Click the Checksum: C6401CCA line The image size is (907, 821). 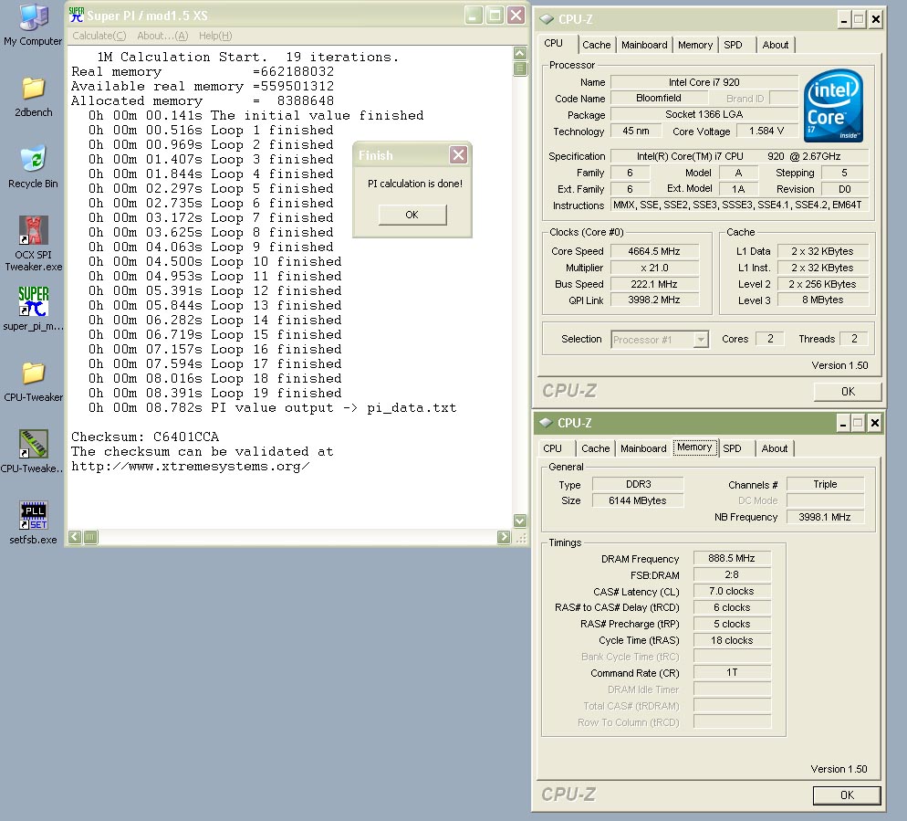[145, 437]
